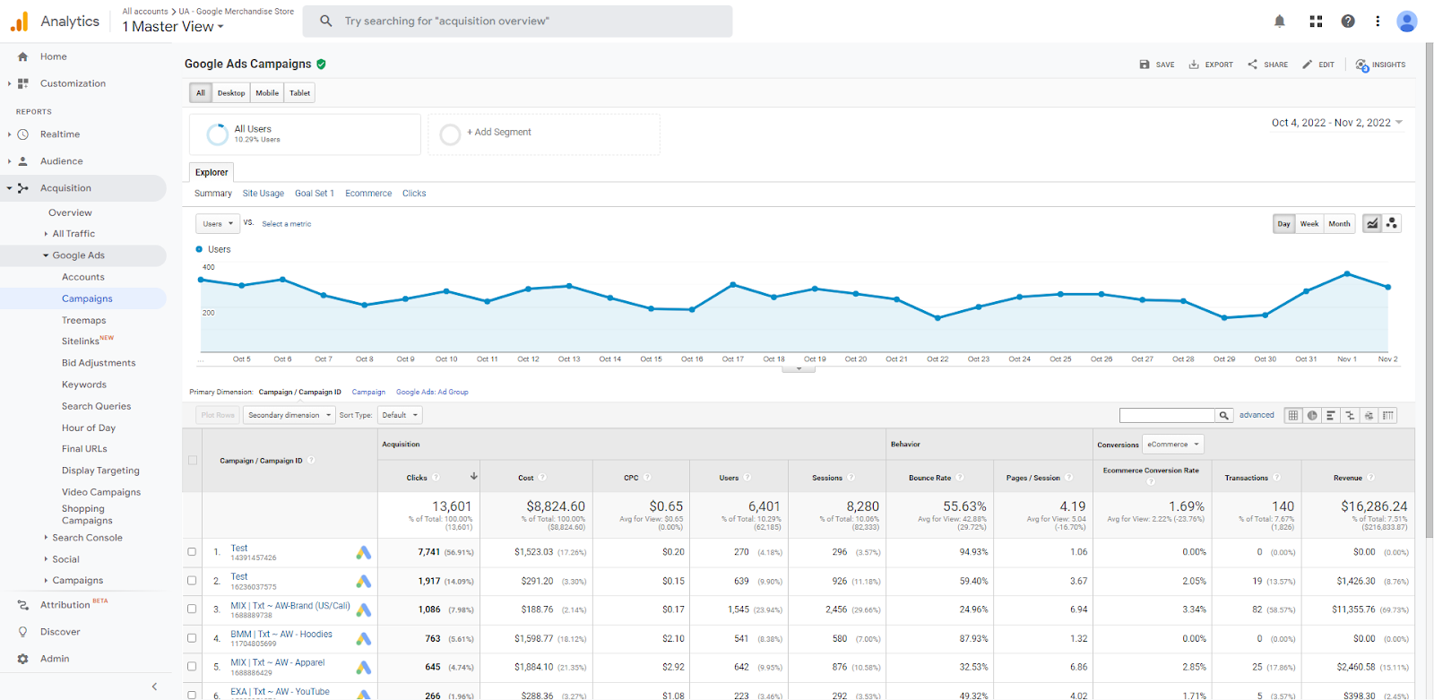Open the user account avatar
1434x700 pixels.
tap(1407, 22)
